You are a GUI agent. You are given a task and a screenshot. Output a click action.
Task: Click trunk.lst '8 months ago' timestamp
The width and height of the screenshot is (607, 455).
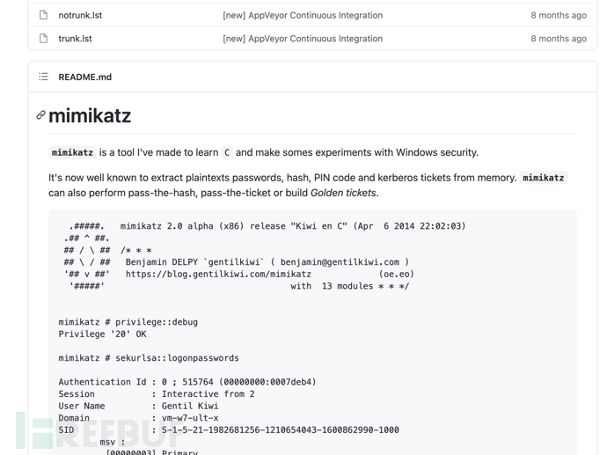[559, 39]
